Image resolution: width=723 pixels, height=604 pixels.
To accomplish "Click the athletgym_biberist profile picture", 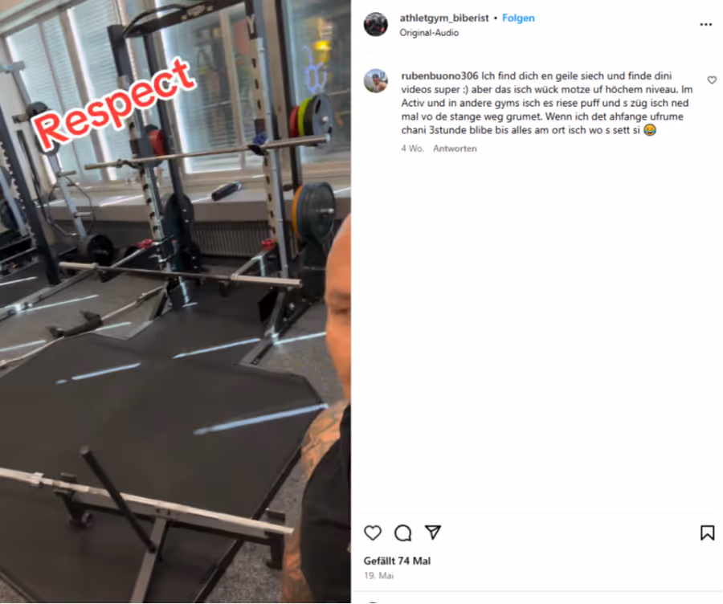I will point(376,24).
